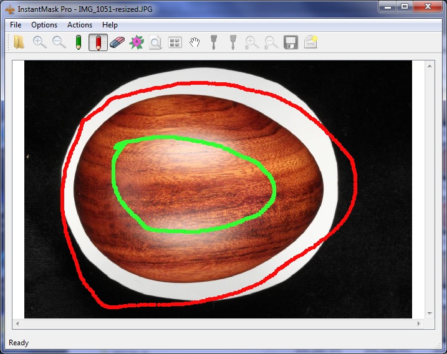Choose the green foreground marker pen

79,42
